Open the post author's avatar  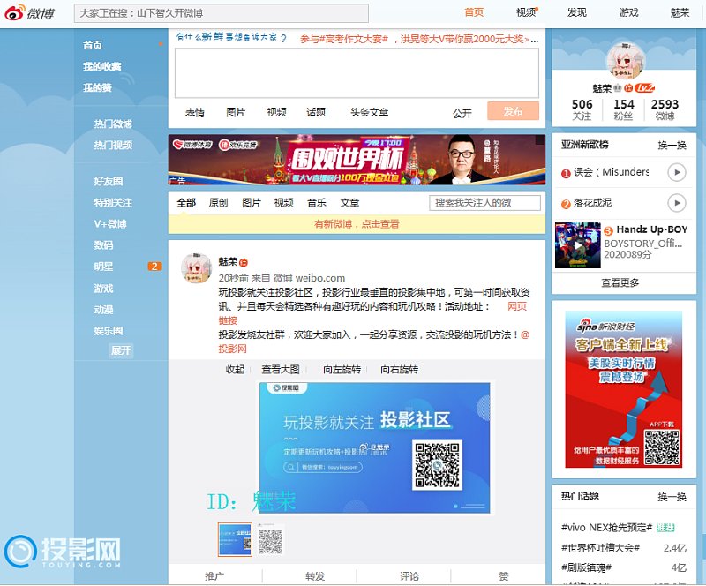pyautogui.click(x=196, y=268)
